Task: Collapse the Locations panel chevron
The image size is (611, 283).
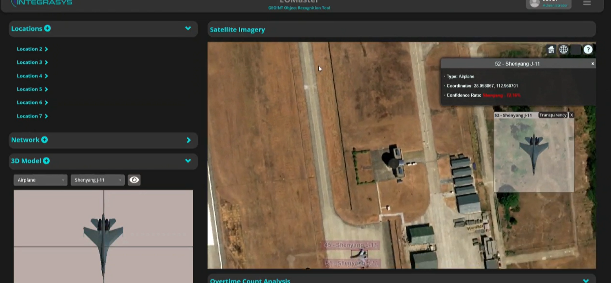Action: (x=188, y=28)
